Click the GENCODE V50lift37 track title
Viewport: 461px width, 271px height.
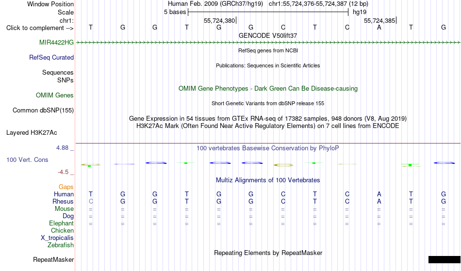click(x=268, y=35)
